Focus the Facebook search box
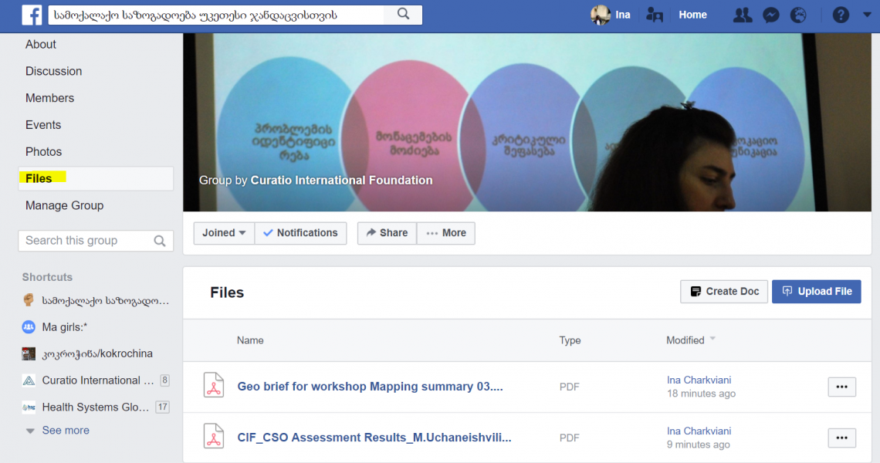880x463 pixels. pos(216,15)
